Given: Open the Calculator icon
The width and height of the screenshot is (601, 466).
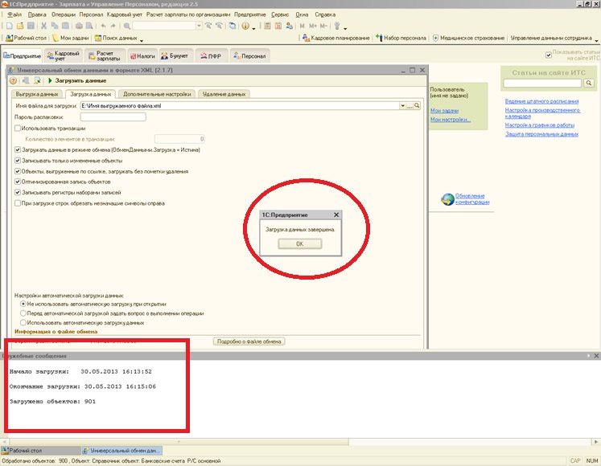Looking at the screenshot, I should 268,26.
